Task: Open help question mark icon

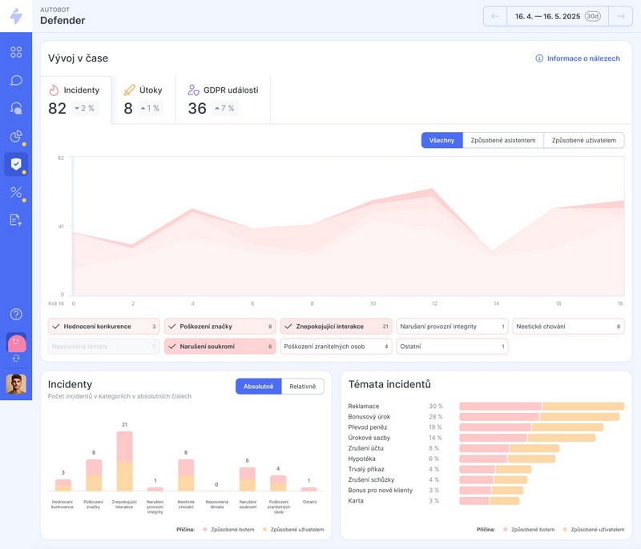Action: tap(16, 315)
